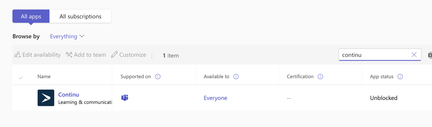
Task: Click the Add to team icon
Action: pyautogui.click(x=69, y=55)
